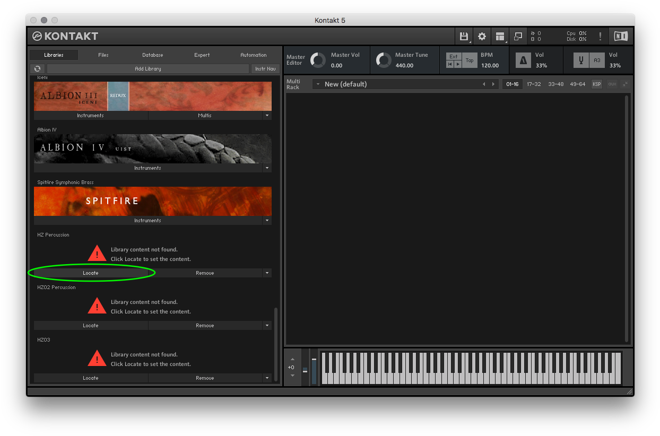The width and height of the screenshot is (660, 436).
Task: Locate the HZ Percussion library content
Action: [91, 273]
